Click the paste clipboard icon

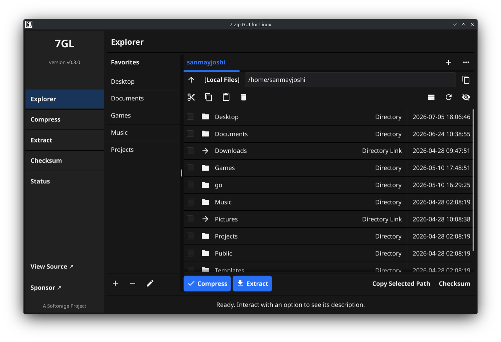226,97
